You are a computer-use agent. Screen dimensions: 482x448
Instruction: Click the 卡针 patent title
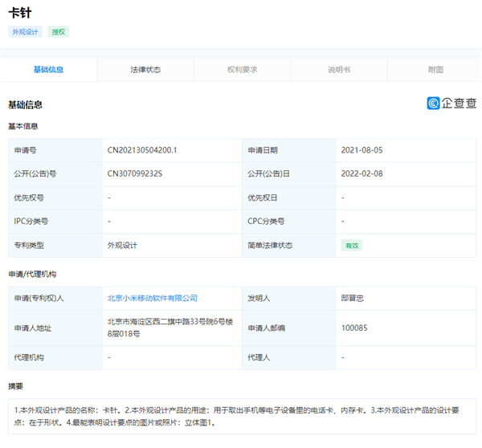20,13
